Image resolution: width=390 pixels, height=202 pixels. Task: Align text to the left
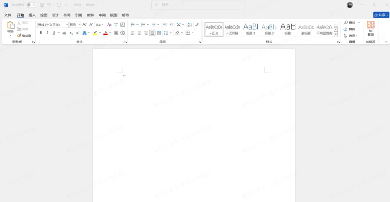coord(133,33)
